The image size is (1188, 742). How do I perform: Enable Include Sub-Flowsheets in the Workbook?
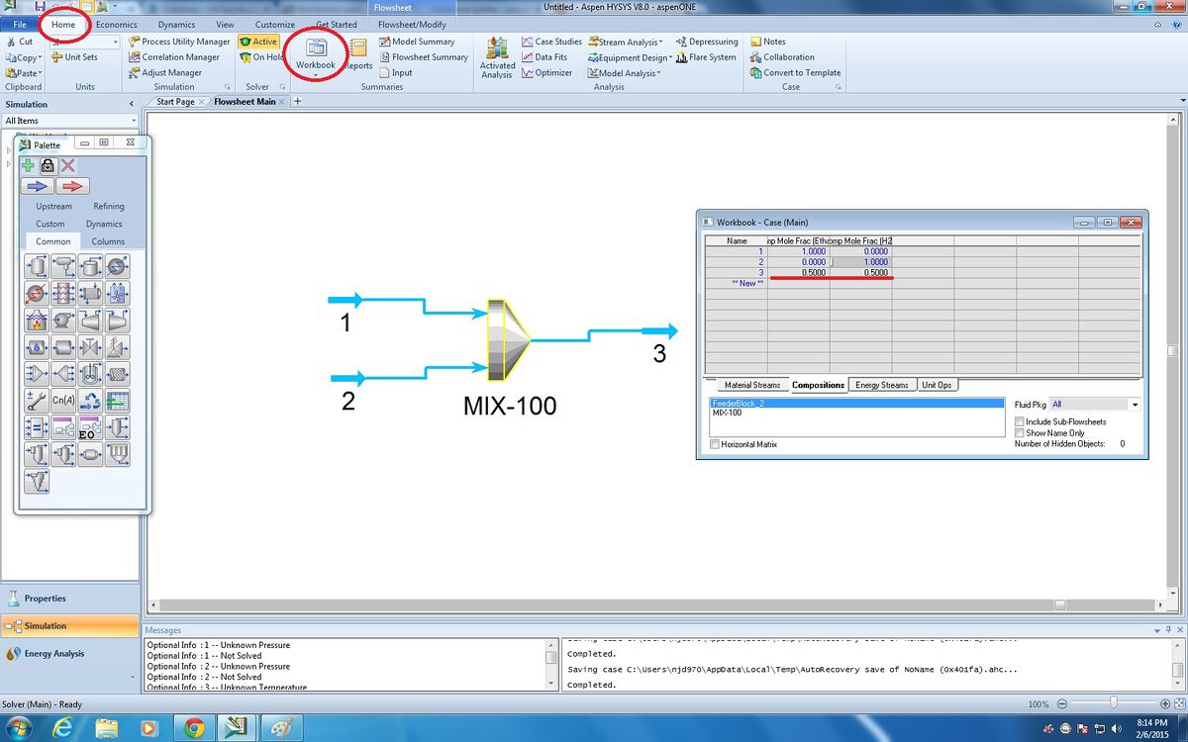pos(1020,421)
